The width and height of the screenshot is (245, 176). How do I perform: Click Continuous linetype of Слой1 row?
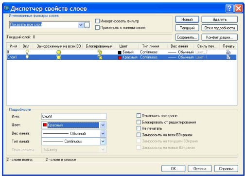[x=149, y=57]
